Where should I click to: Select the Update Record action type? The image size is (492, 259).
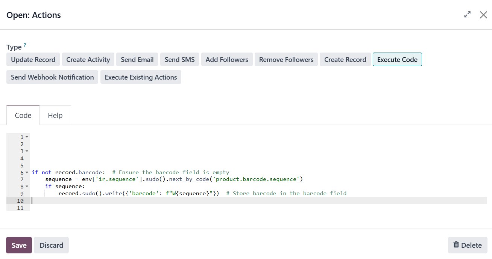[x=33, y=59]
